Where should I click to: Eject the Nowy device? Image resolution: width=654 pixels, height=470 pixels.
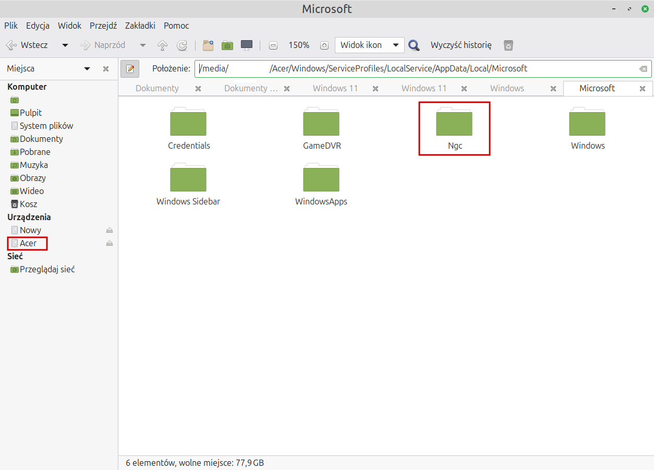tap(110, 230)
